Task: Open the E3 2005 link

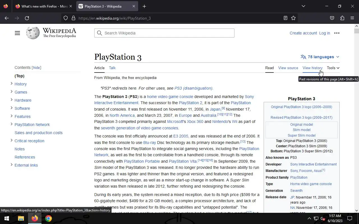Action: click(181, 136)
